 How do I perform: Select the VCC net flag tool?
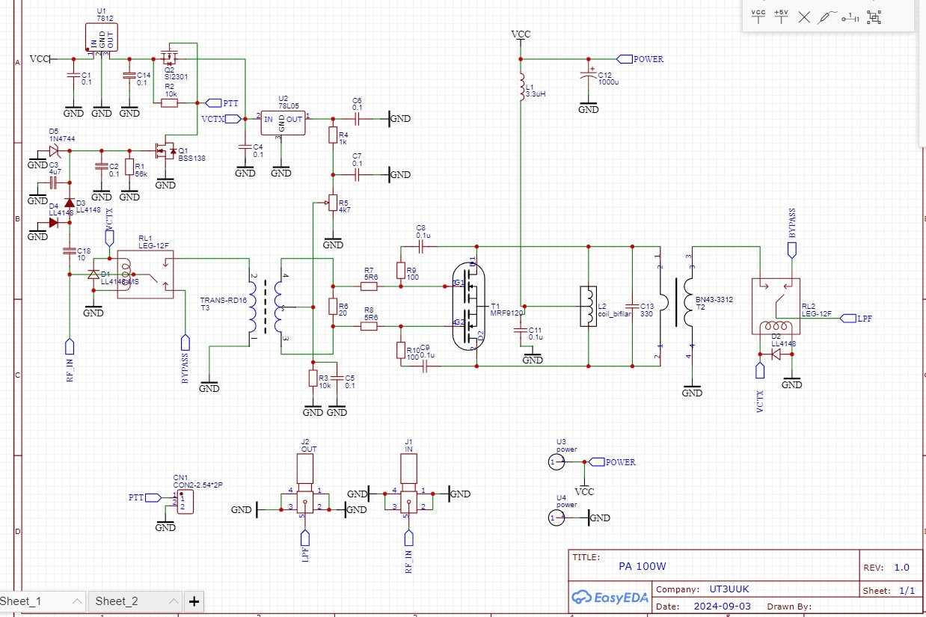pyautogui.click(x=758, y=16)
